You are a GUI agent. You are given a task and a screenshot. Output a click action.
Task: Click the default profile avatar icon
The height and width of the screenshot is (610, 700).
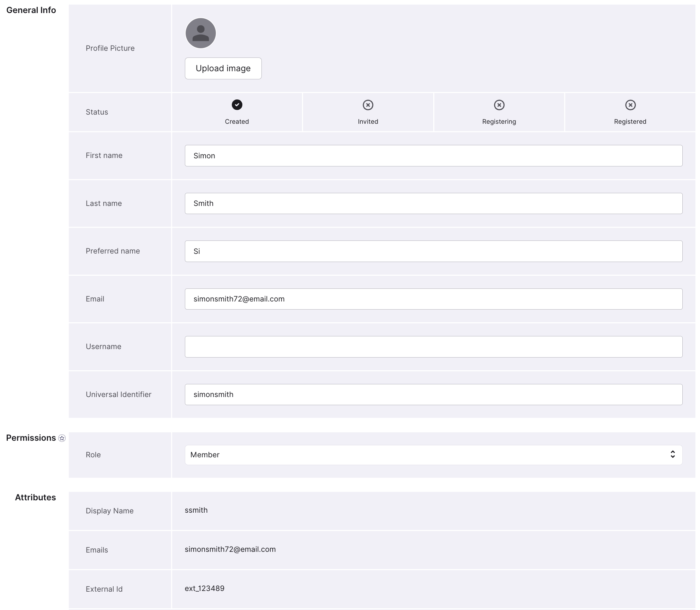(x=200, y=33)
